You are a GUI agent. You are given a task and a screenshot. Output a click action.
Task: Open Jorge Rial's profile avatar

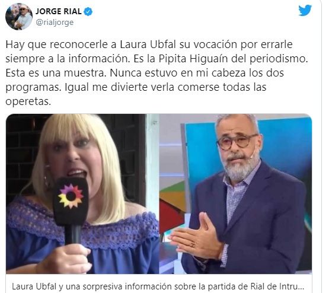click(x=19, y=17)
